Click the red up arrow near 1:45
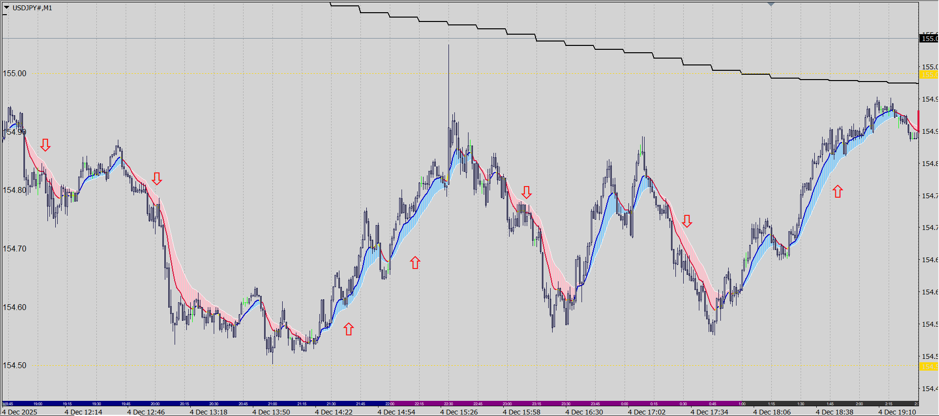 838,191
